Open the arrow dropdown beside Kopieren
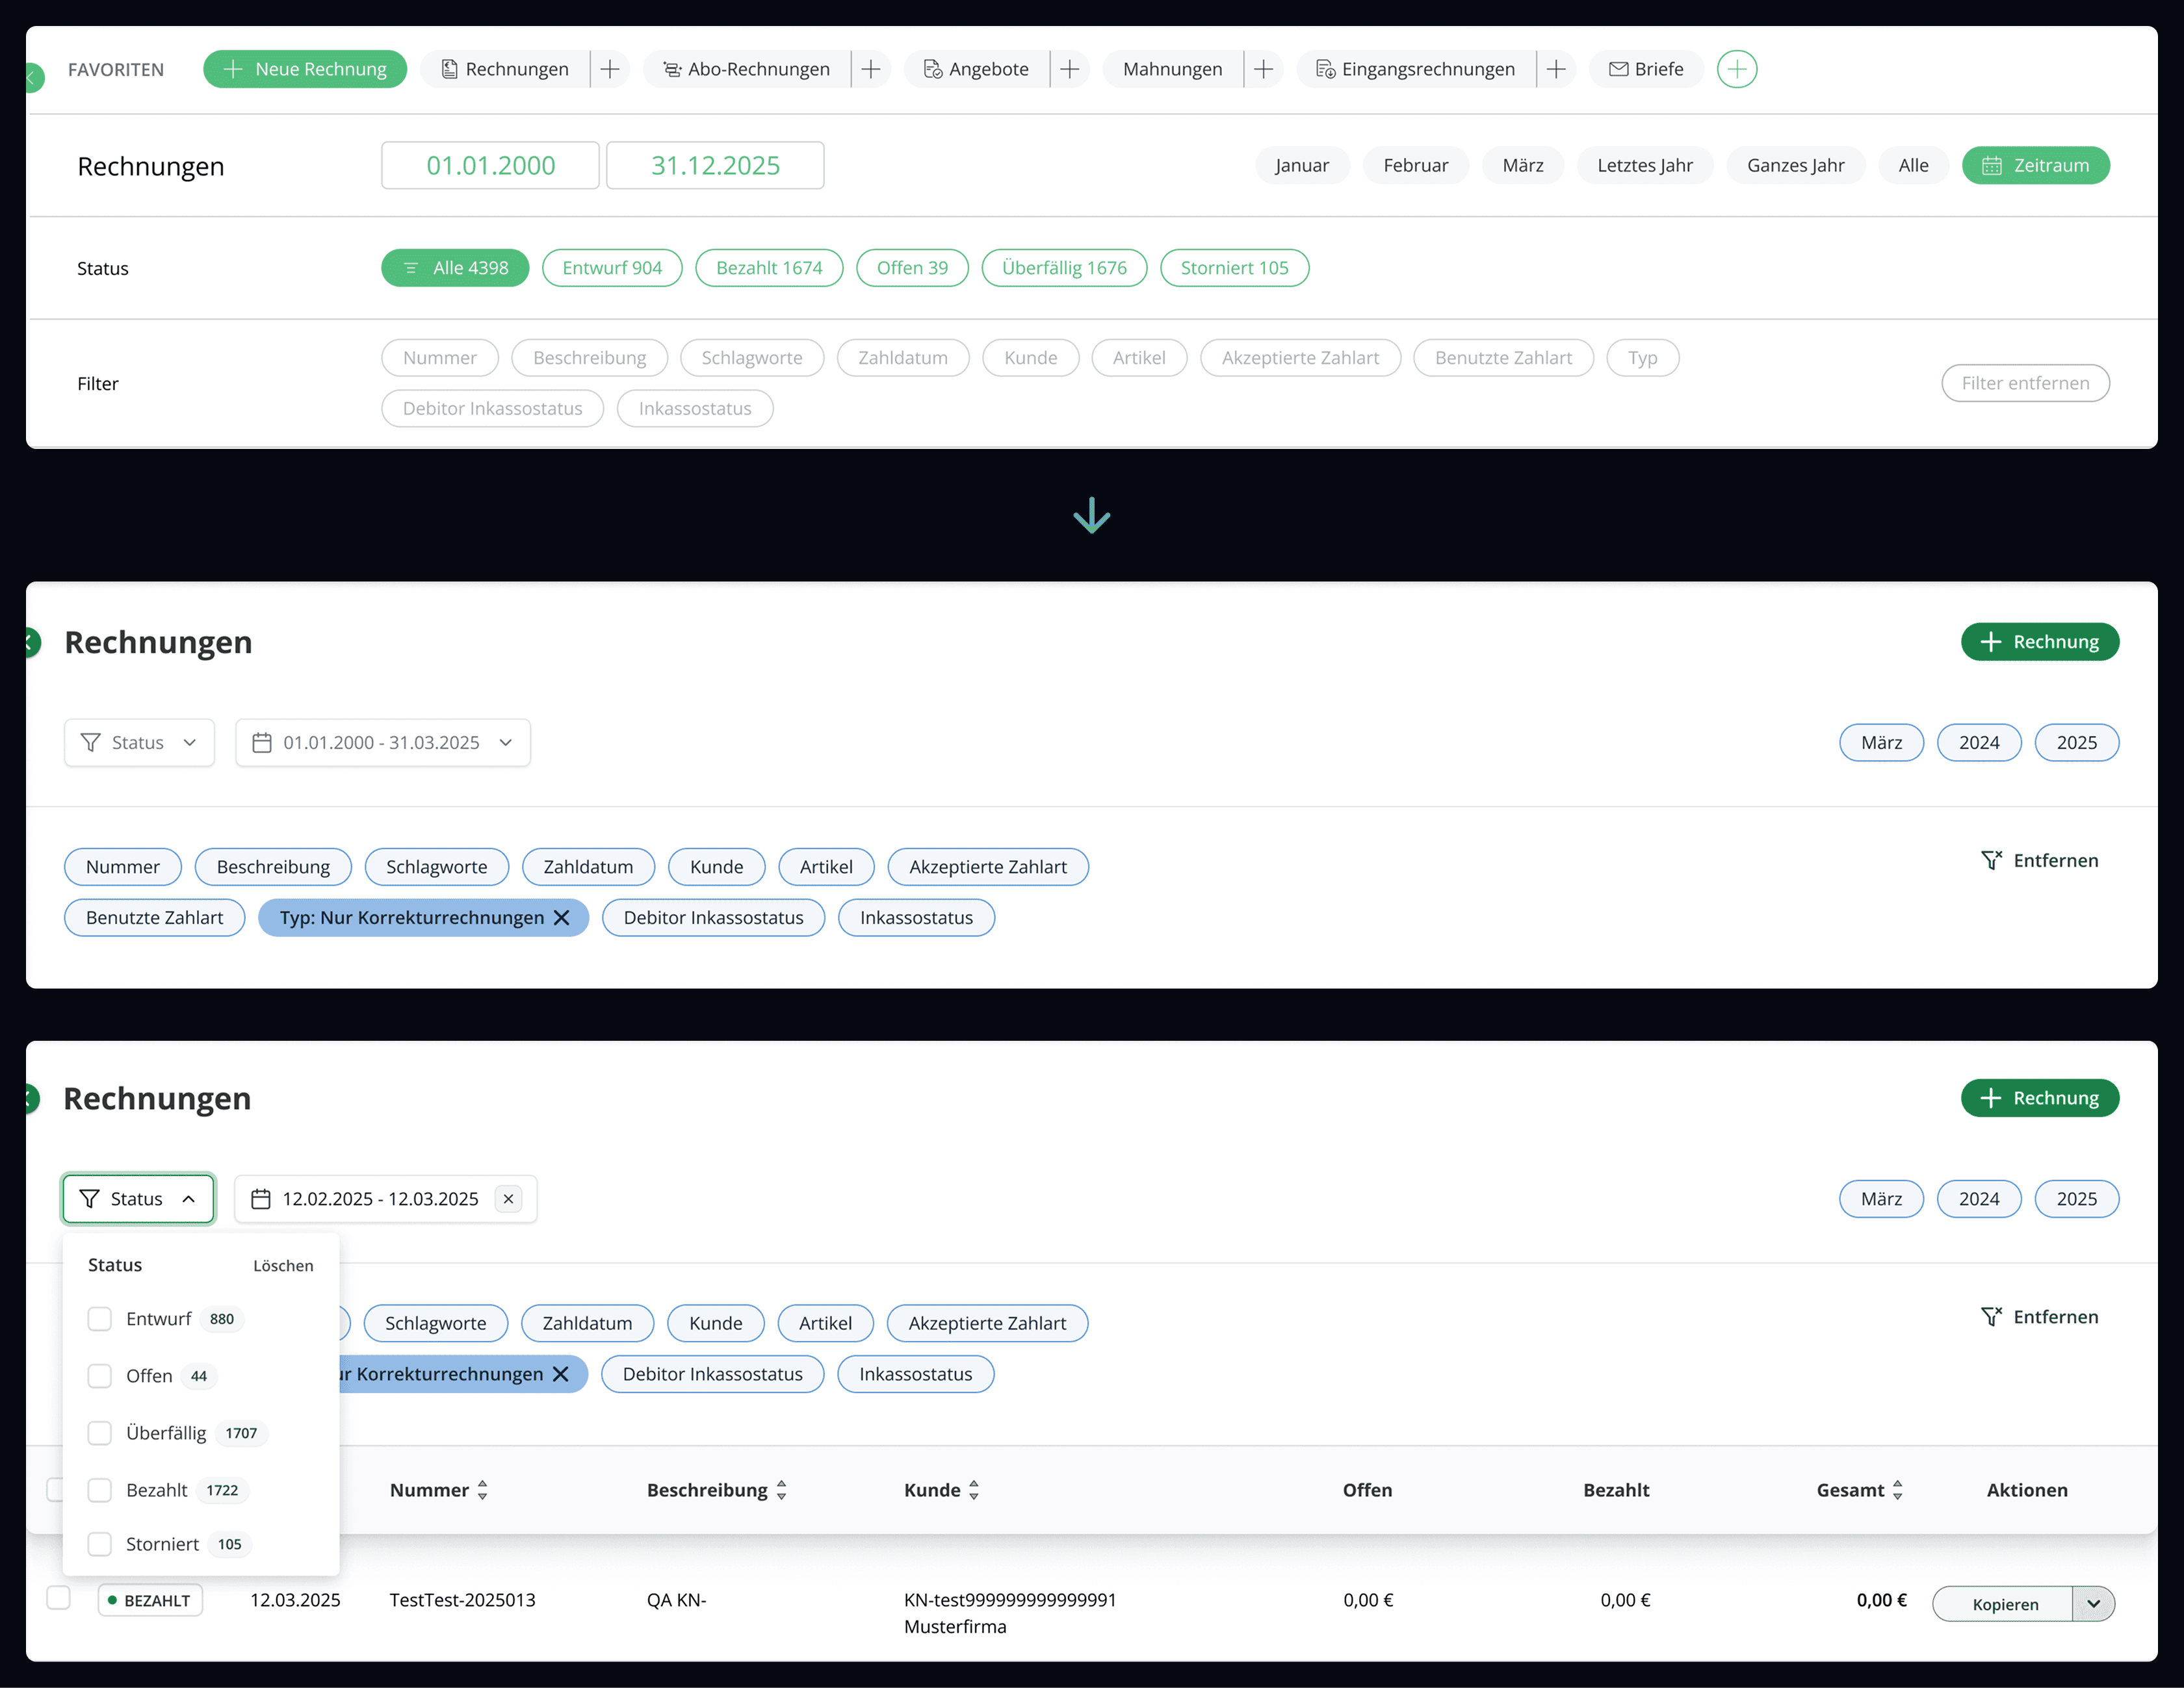 (x=2093, y=1604)
